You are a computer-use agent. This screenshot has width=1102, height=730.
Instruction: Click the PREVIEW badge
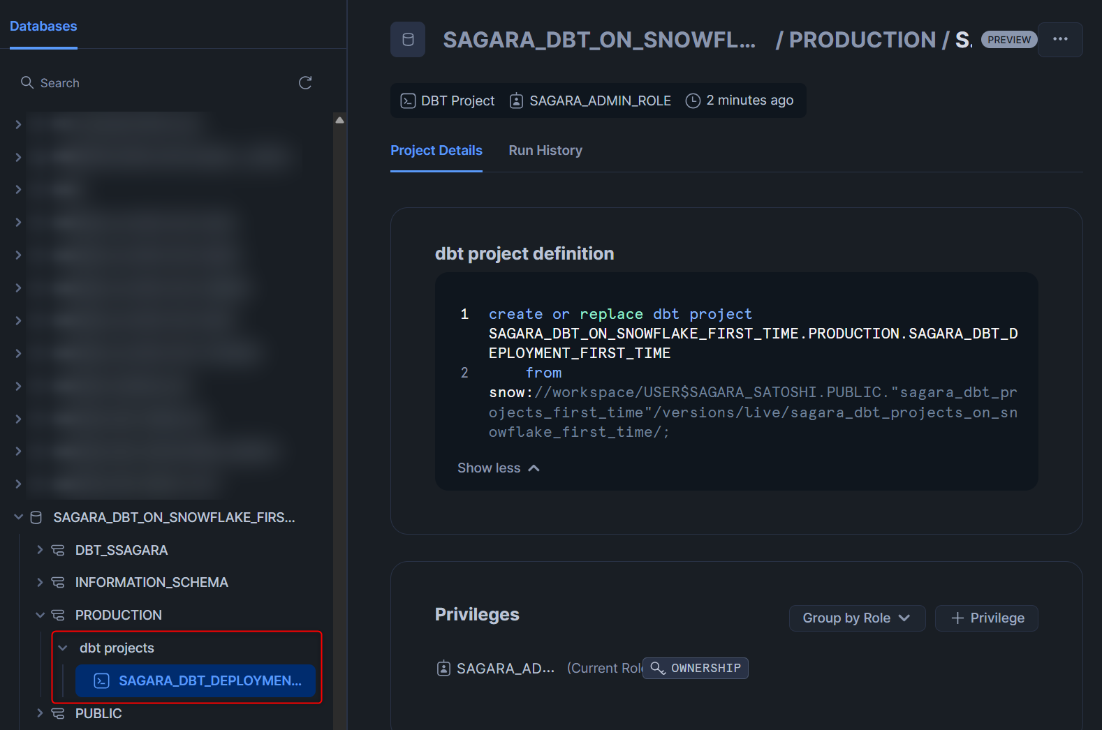click(1009, 40)
